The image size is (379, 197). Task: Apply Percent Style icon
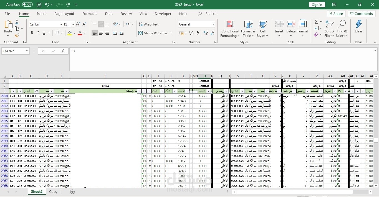click(191, 33)
